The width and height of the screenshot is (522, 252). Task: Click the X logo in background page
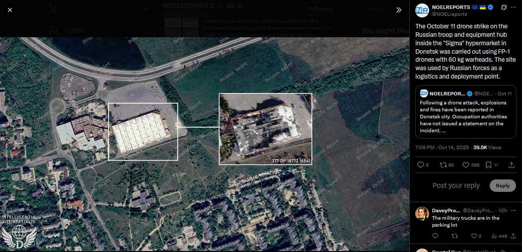click(x=53, y=9)
